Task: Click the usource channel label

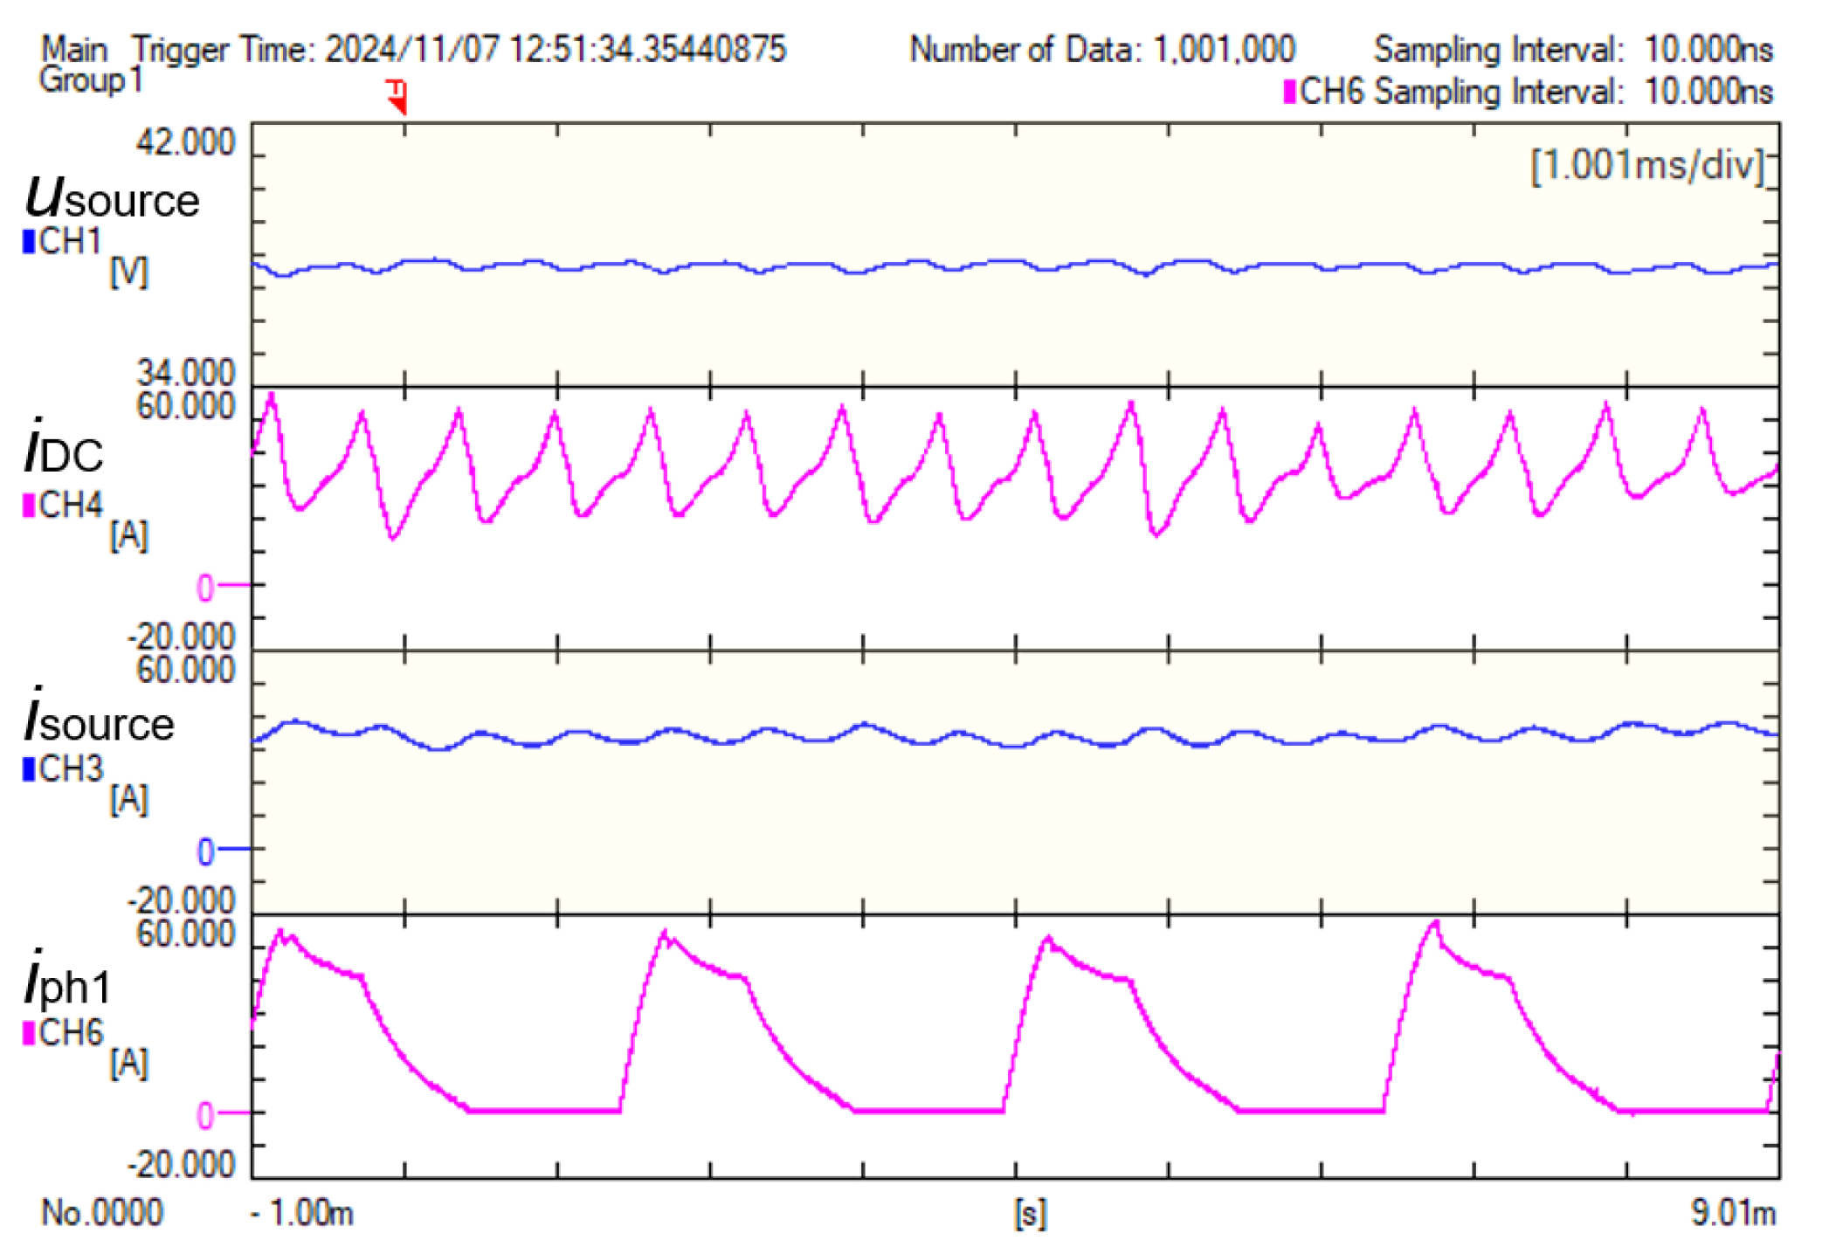Action: click(112, 197)
